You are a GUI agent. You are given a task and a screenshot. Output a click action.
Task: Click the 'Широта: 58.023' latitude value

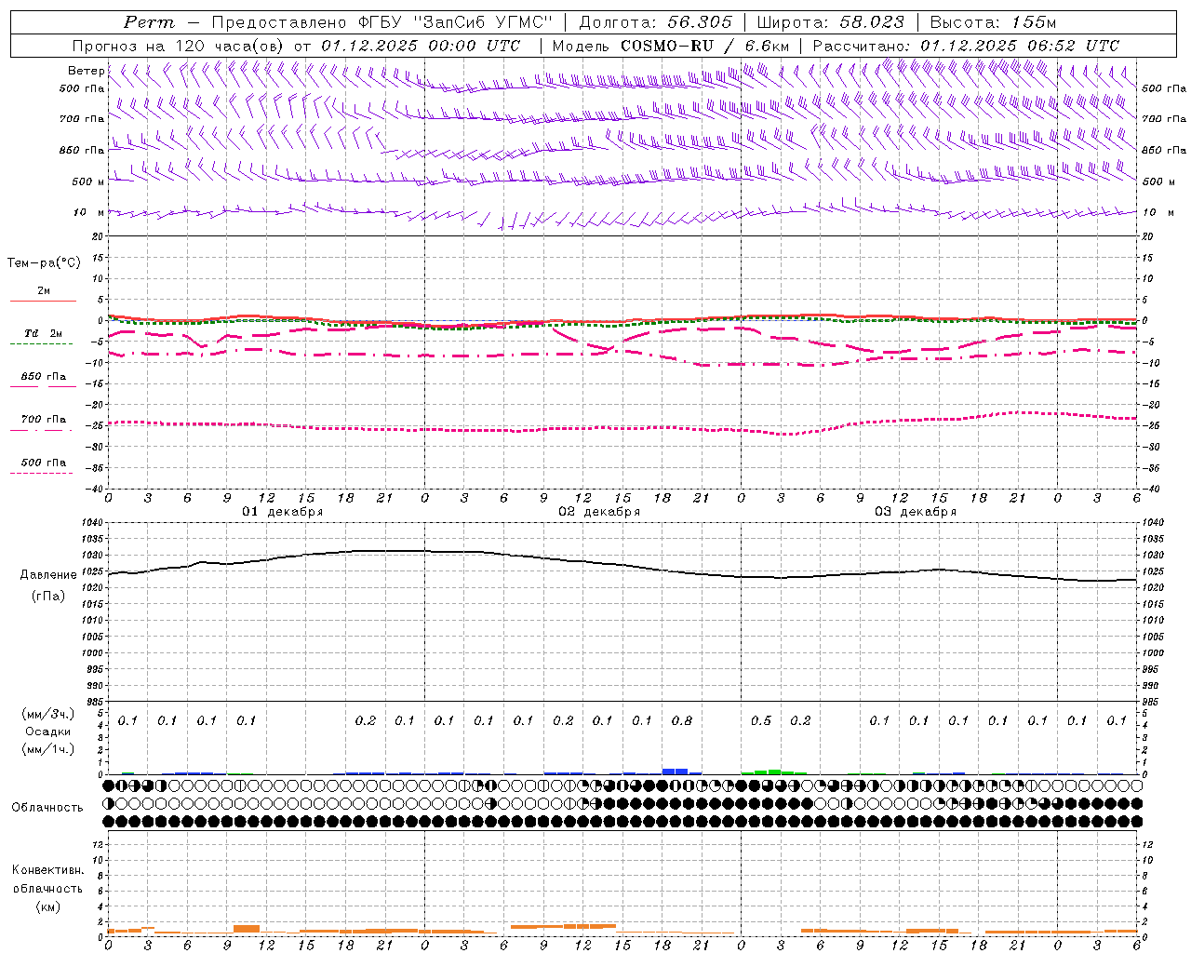(x=830, y=22)
